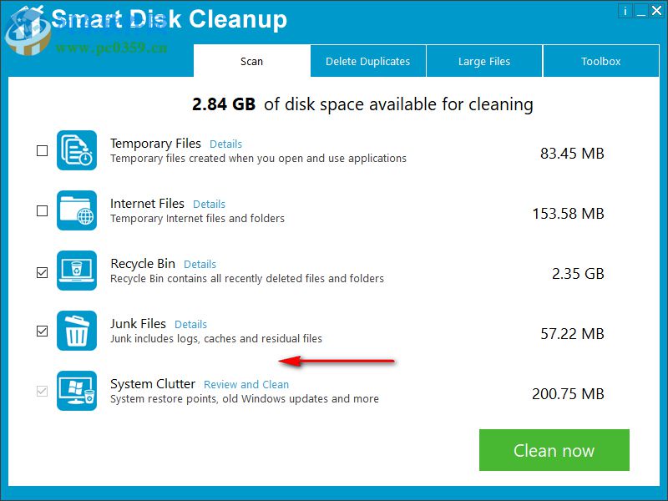Screen dimensions: 668x501
Task: Open Details next to Recycle Bin
Action: (200, 264)
